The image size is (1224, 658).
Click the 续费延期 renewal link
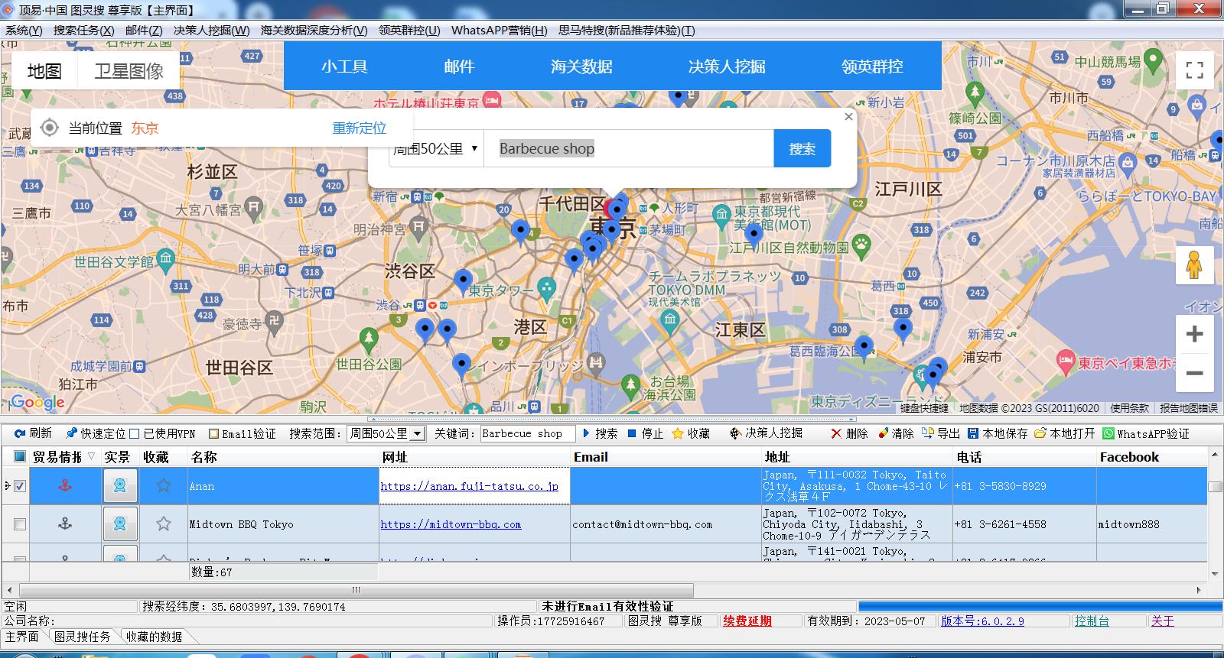tap(747, 621)
